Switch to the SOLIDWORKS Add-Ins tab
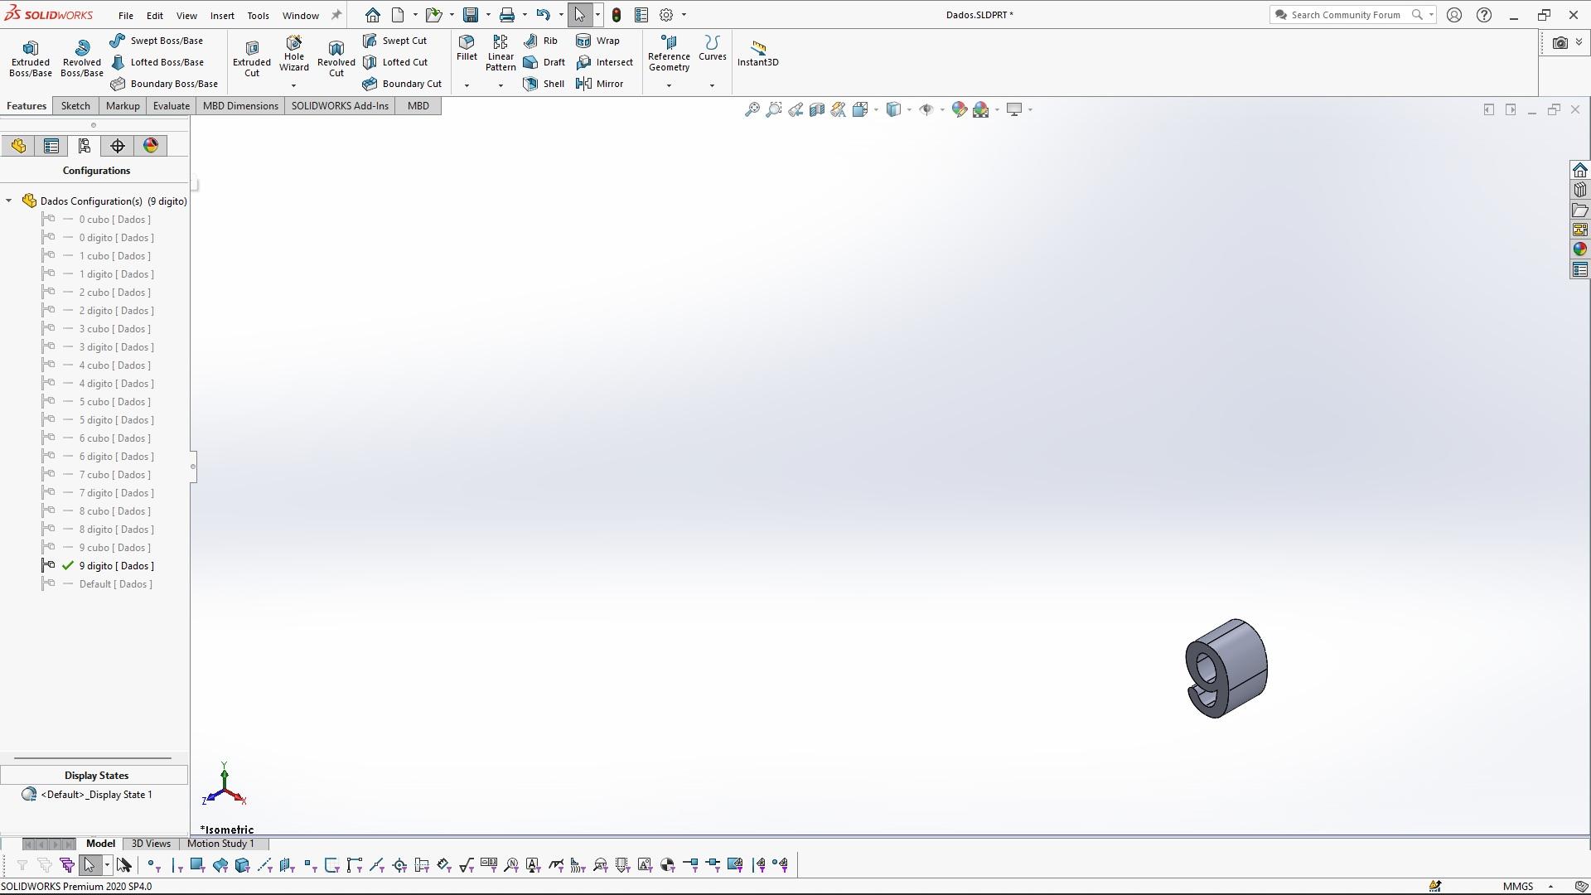1591x895 pixels. point(340,106)
